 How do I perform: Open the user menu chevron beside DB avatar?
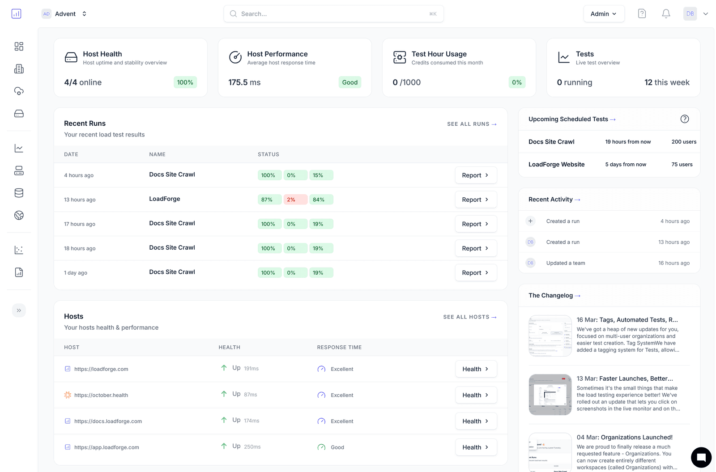(706, 13)
